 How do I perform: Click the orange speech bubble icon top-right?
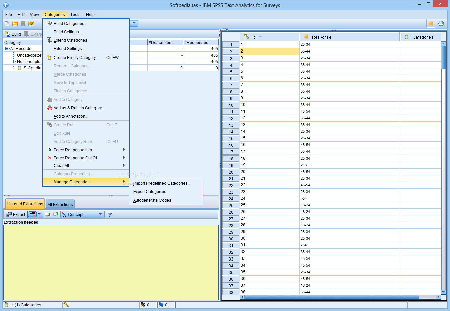[431, 23]
